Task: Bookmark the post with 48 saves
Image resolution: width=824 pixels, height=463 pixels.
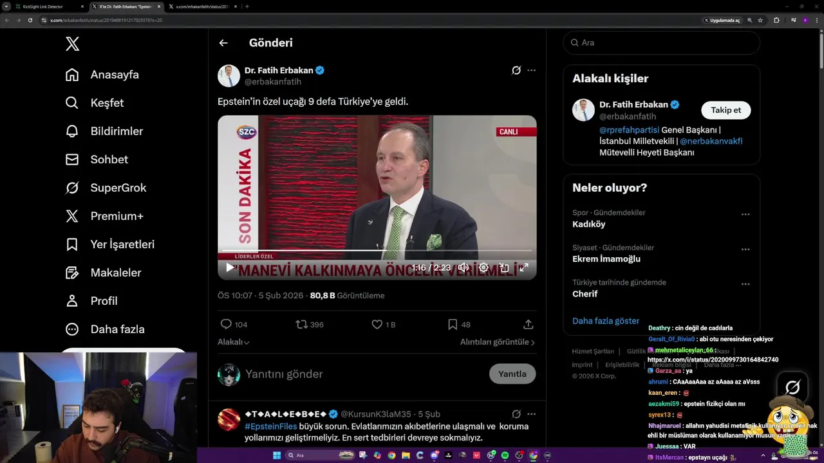Action: (453, 325)
